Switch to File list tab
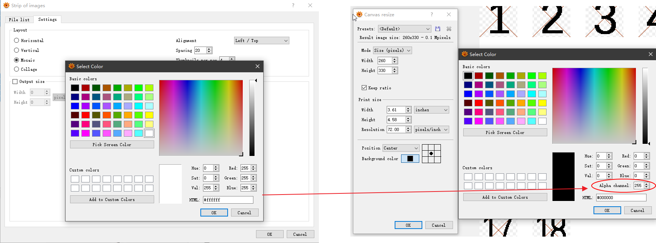 (19, 20)
